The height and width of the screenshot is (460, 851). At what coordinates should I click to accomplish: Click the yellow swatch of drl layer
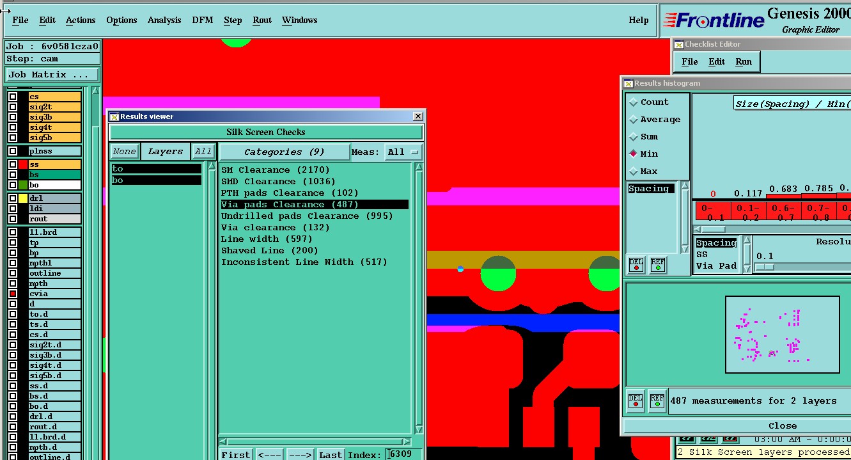pyautogui.click(x=23, y=198)
